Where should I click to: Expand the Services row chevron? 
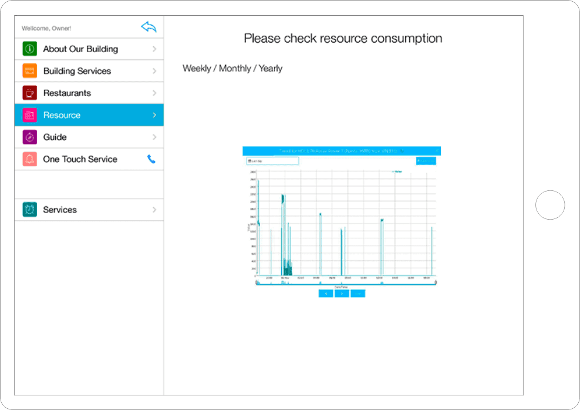tap(154, 210)
